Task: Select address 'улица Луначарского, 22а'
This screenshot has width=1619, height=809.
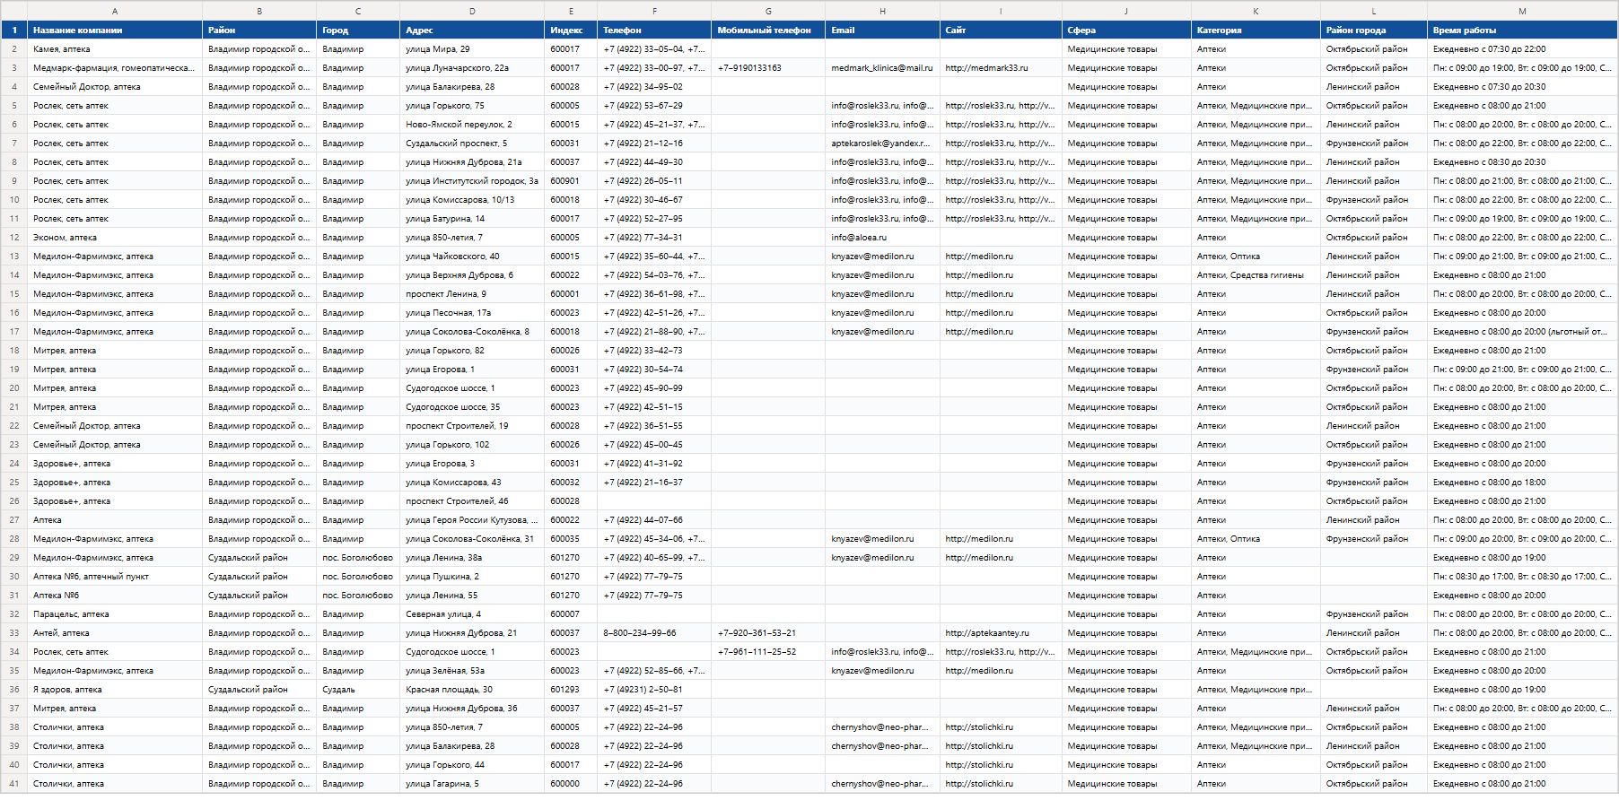Action: click(472, 68)
